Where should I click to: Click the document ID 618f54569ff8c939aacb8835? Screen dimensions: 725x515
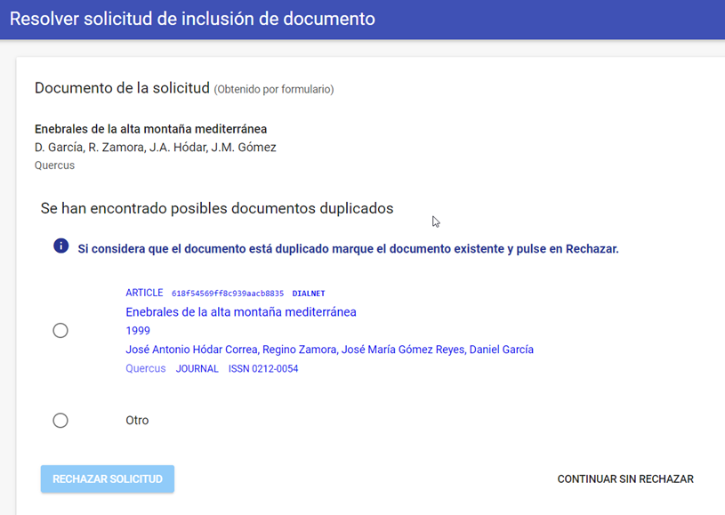pos(228,294)
